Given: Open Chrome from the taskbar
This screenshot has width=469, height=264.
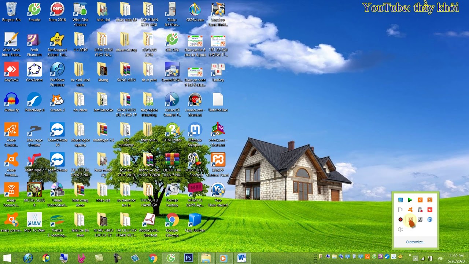Looking at the screenshot, I should (x=153, y=258).
